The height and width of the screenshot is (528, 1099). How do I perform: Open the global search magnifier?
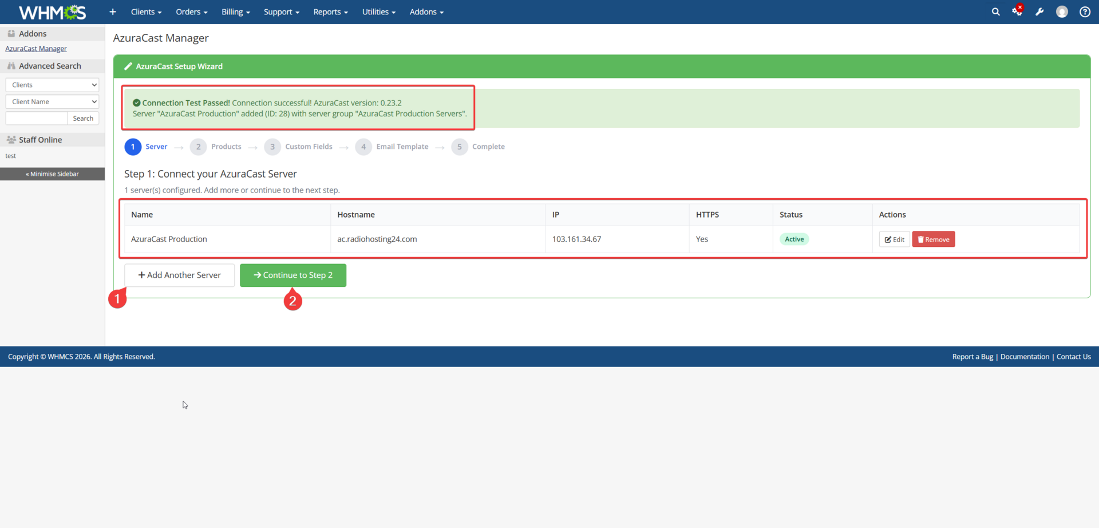pyautogui.click(x=996, y=11)
